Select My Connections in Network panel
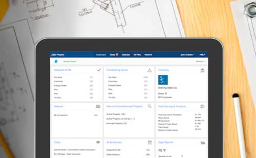This screenshot has width=256, height=158. point(61,115)
